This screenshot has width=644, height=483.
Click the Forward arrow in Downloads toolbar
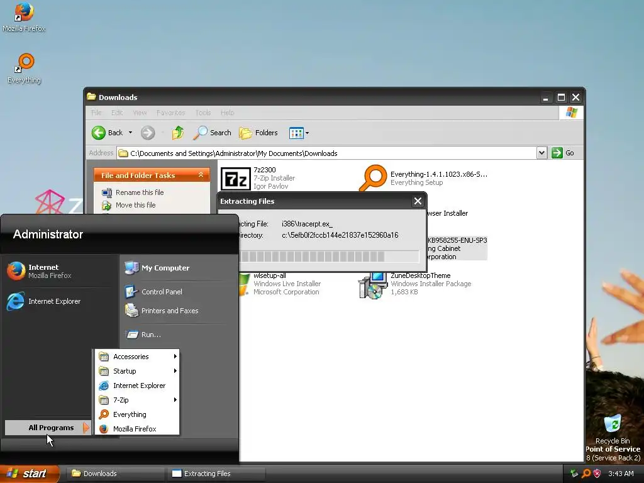(x=148, y=133)
